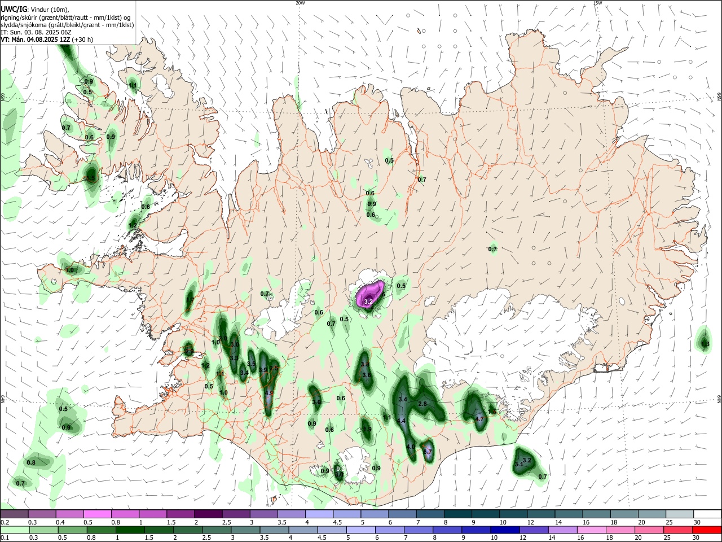This screenshot has height=542, width=722.
Task: Click the purple snowfall patch over the central glacier
Action: 371,294
